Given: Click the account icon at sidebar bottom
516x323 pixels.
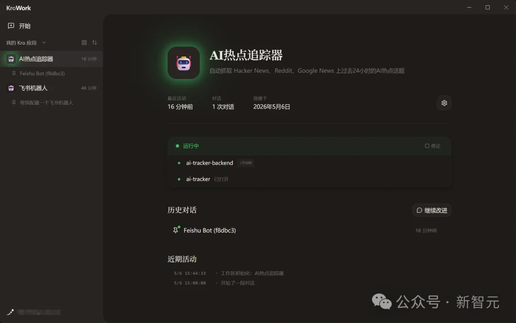Looking at the screenshot, I should click(x=11, y=312).
